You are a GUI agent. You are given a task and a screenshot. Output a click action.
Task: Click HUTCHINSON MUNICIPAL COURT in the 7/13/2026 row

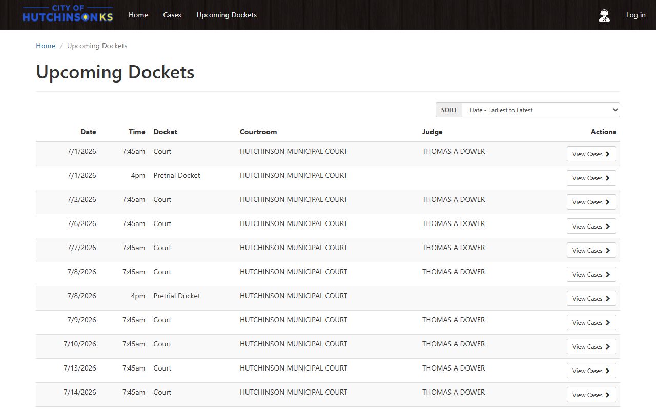pyautogui.click(x=294, y=368)
